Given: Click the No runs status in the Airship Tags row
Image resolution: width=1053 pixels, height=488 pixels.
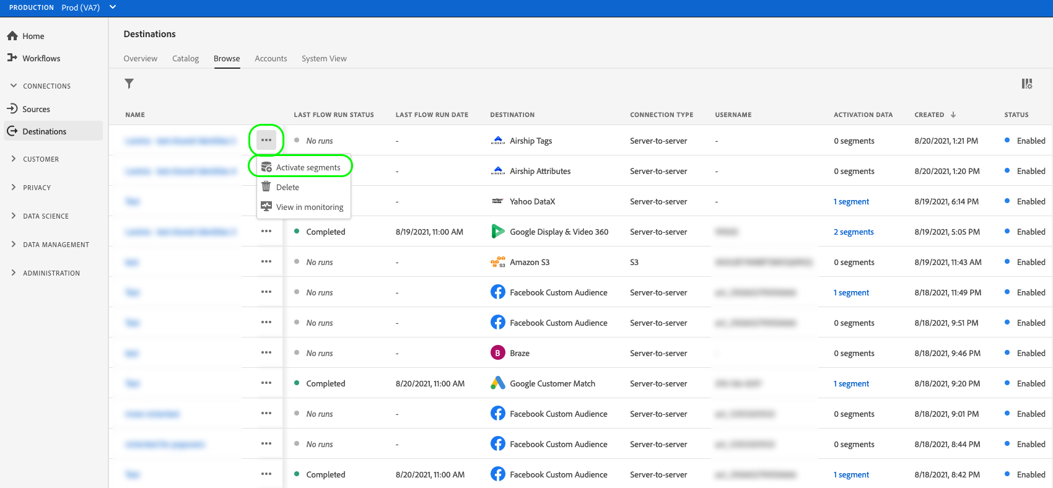Looking at the screenshot, I should [319, 141].
